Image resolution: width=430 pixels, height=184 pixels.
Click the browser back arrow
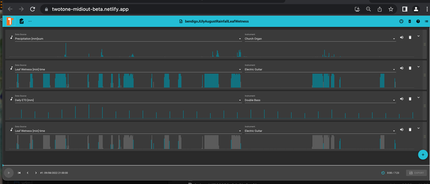pos(10,9)
